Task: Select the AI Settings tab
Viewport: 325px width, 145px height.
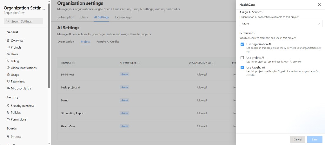Action: pyautogui.click(x=101, y=17)
